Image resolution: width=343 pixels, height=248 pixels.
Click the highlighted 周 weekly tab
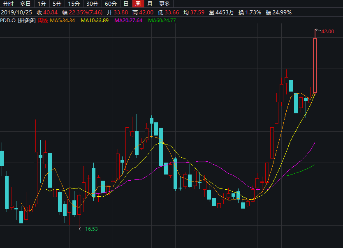point(138,4)
